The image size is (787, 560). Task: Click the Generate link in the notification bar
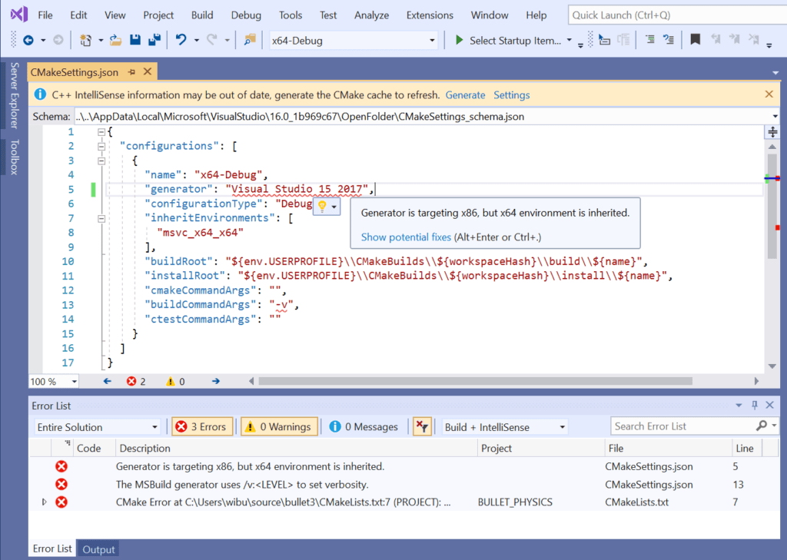coord(465,94)
